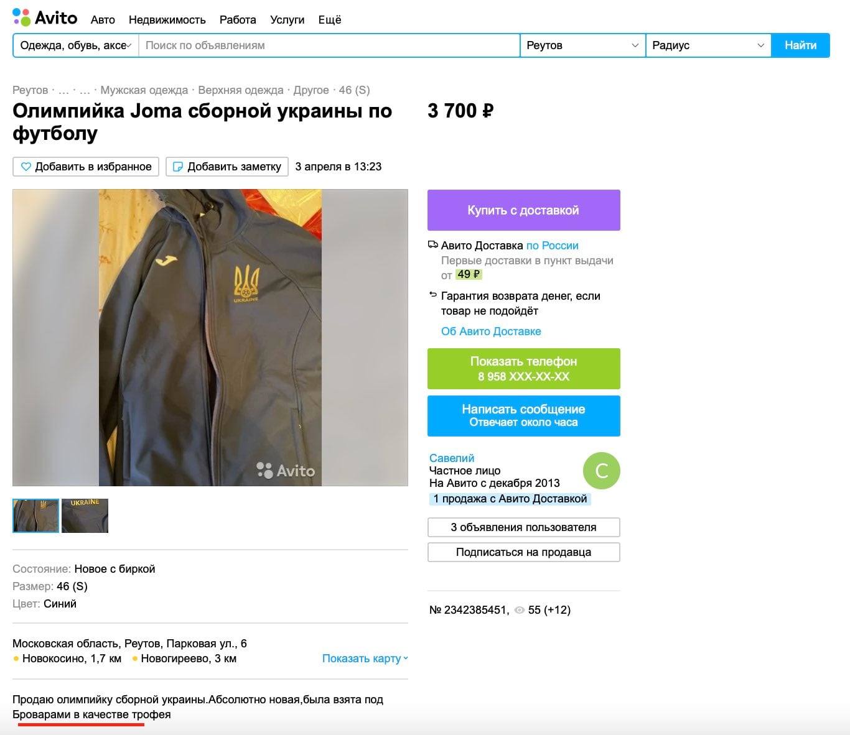Click the note icon in Добавить заметку
Image resolution: width=850 pixels, height=735 pixels.
[x=178, y=167]
